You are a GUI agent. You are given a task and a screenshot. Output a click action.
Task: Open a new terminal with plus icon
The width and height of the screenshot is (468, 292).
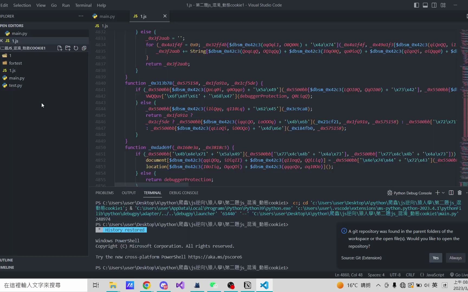(x=437, y=193)
